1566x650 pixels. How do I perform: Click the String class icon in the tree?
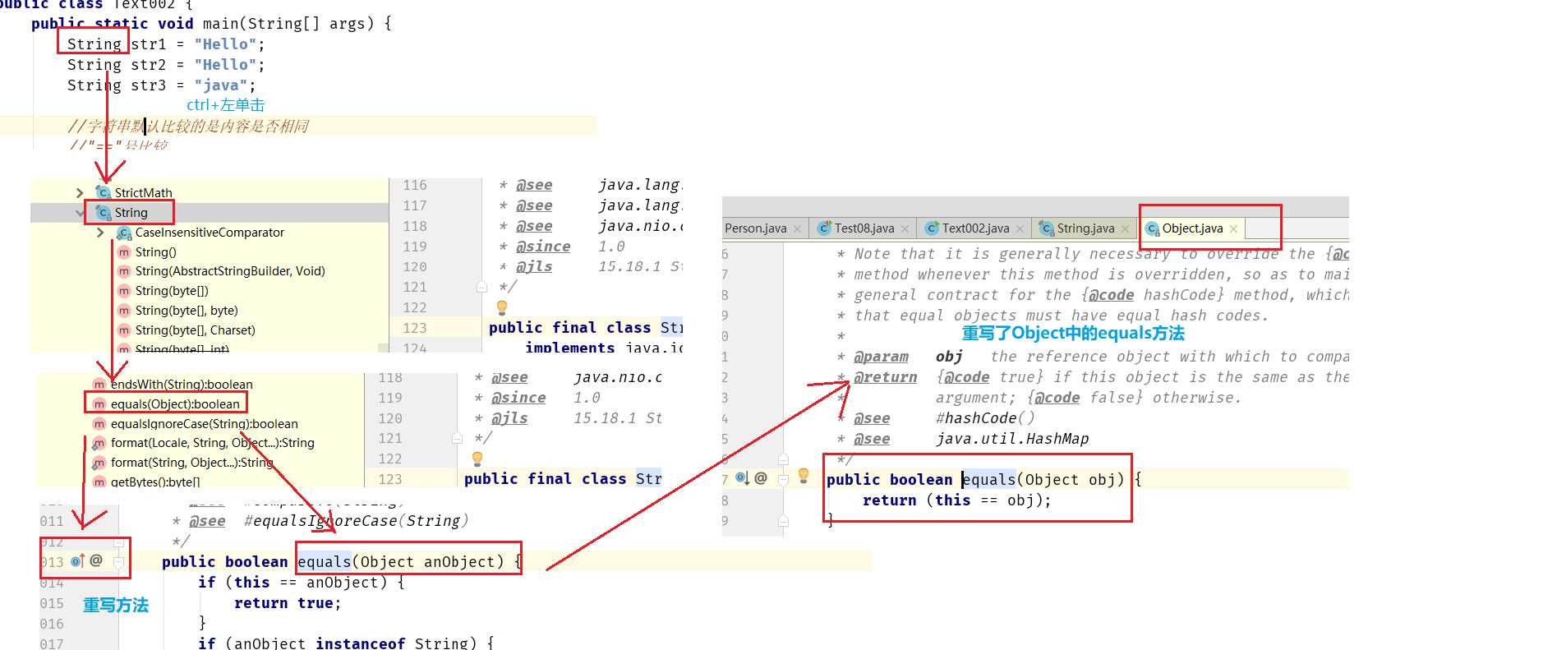click(104, 213)
